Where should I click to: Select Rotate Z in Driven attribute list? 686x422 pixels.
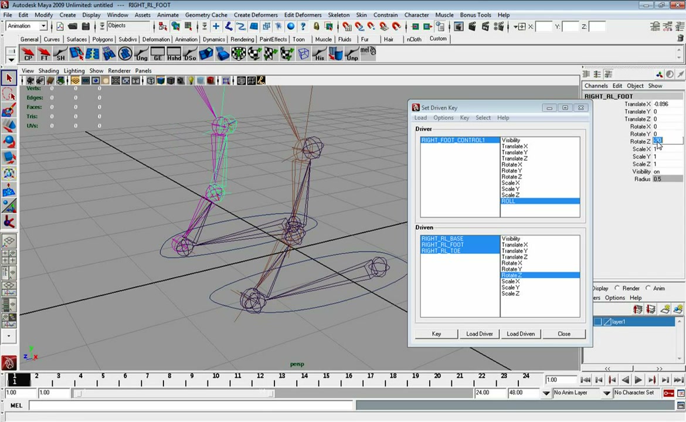(541, 275)
